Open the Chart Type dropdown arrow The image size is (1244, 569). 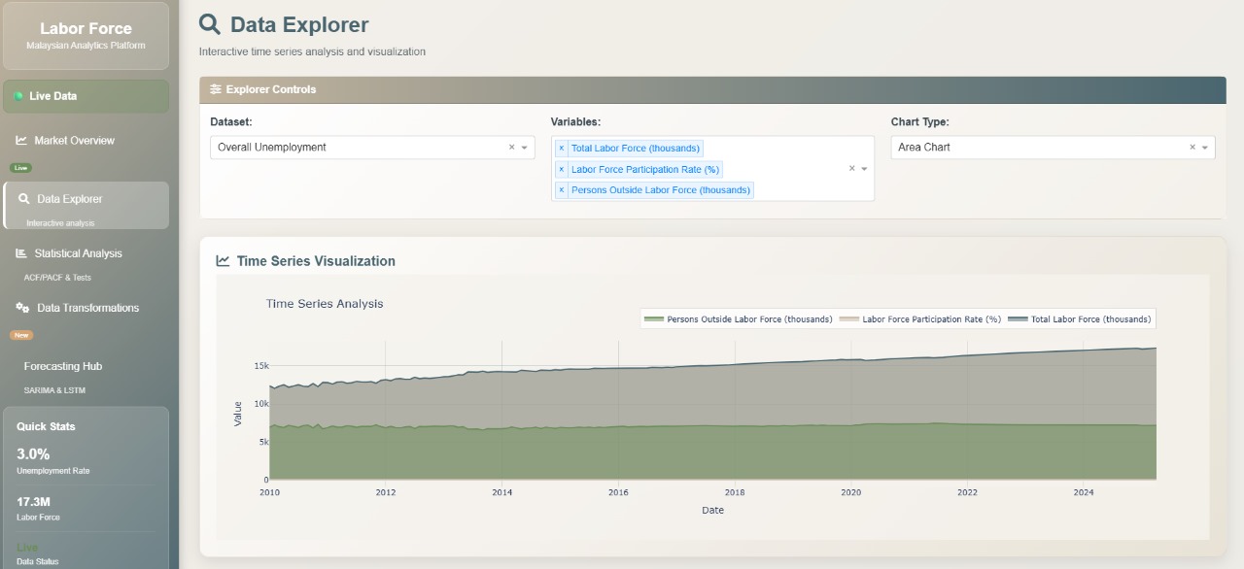pos(1205,148)
